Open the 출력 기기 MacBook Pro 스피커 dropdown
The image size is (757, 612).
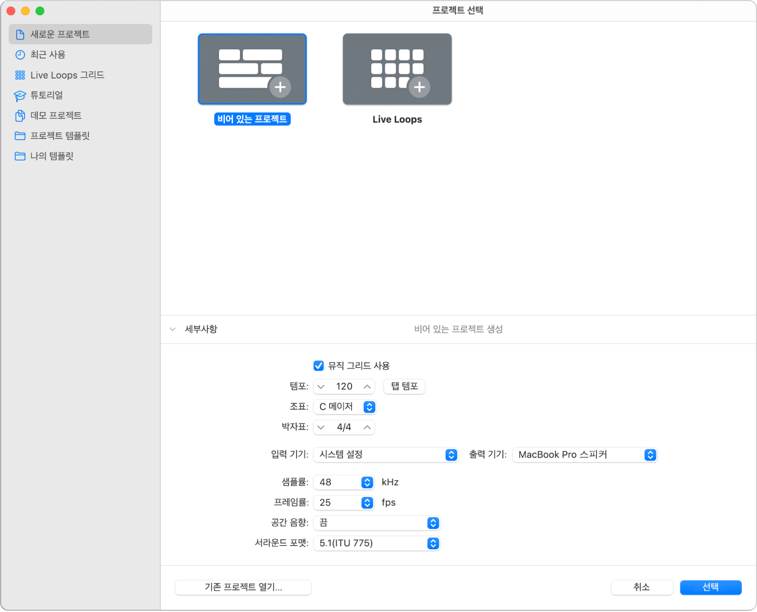pos(584,454)
